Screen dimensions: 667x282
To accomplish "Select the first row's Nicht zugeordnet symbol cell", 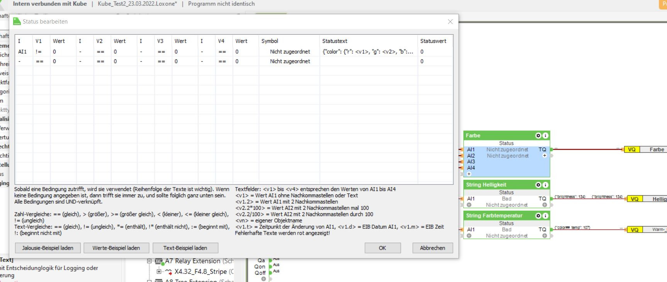I will (289, 52).
